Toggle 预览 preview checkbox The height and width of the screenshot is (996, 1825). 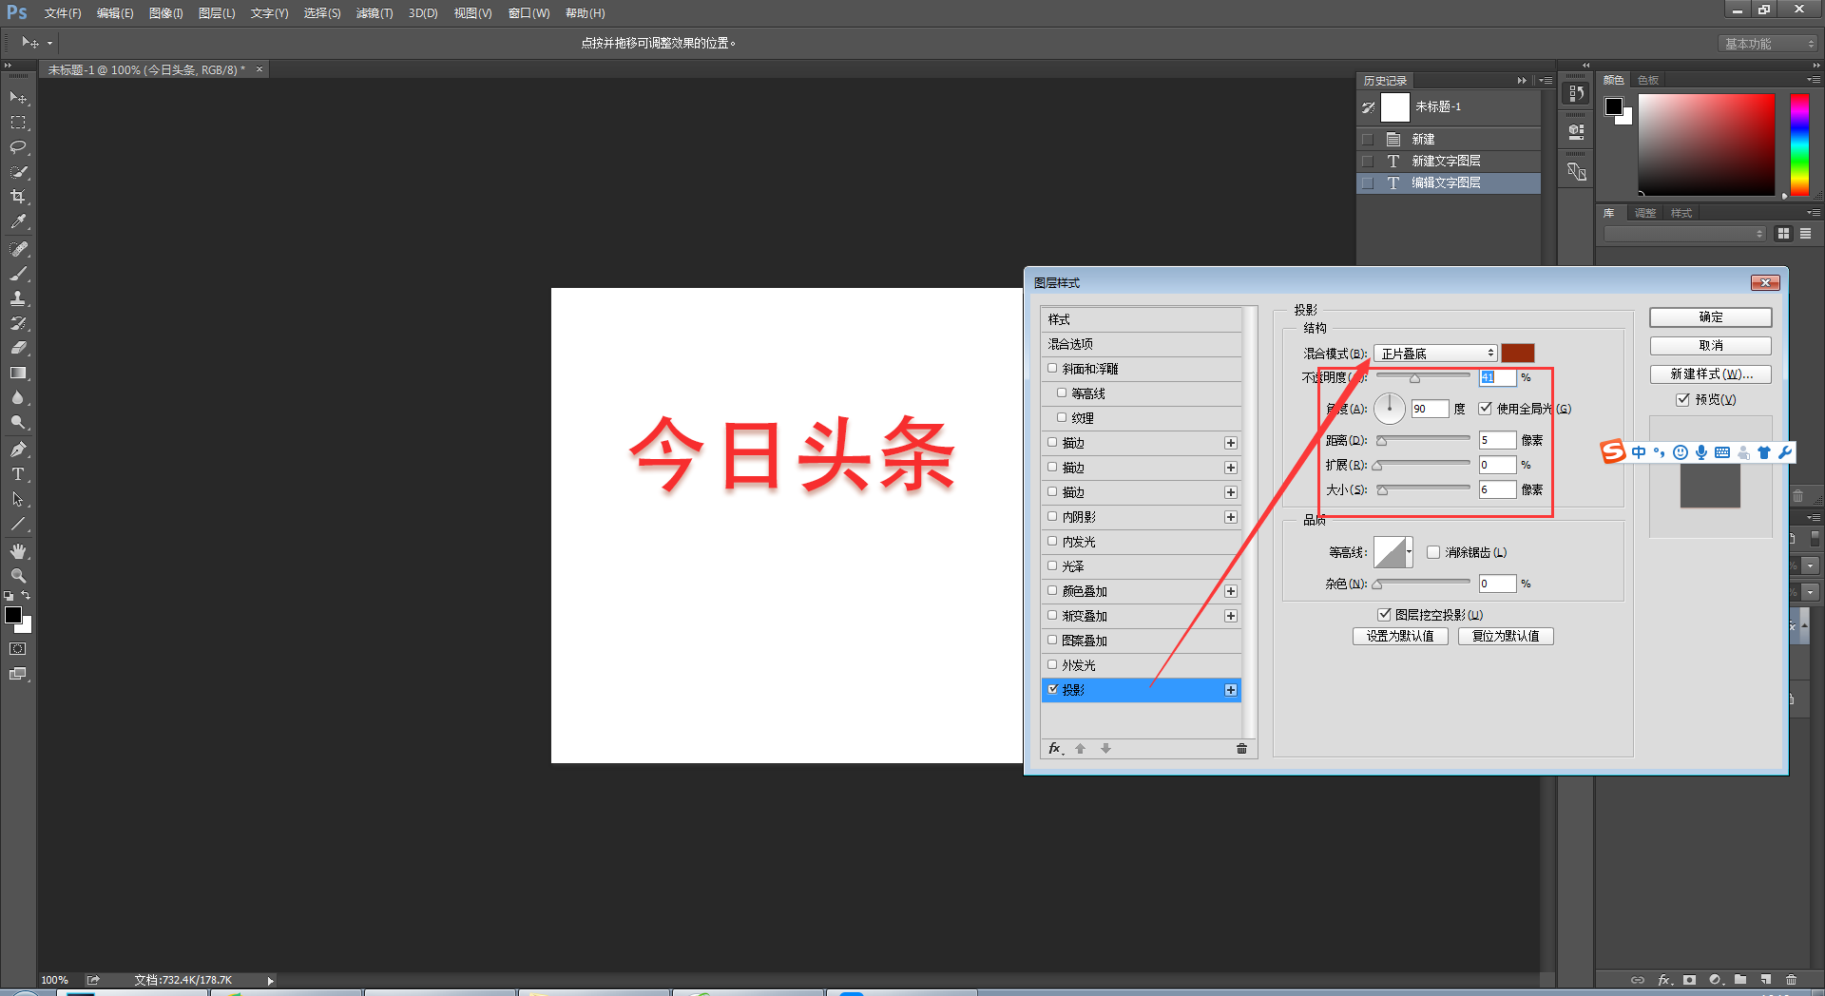pos(1682,399)
